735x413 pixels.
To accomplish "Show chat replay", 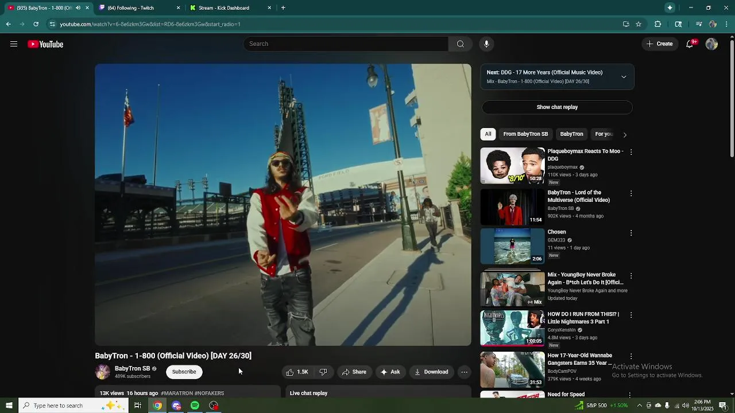I will pos(557,107).
